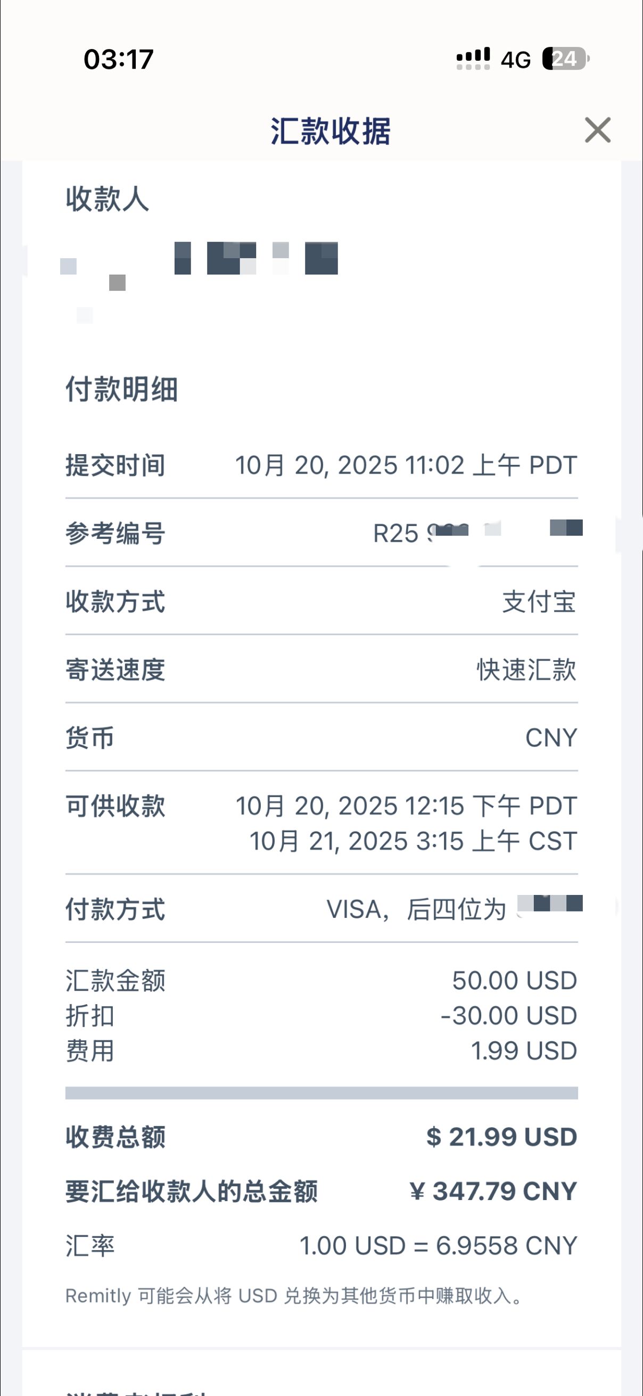Tap the 快速汇款 delivery speed value
The width and height of the screenshot is (643, 1396).
point(526,670)
